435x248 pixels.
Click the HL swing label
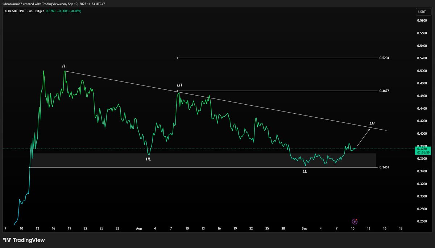pyautogui.click(x=148, y=159)
